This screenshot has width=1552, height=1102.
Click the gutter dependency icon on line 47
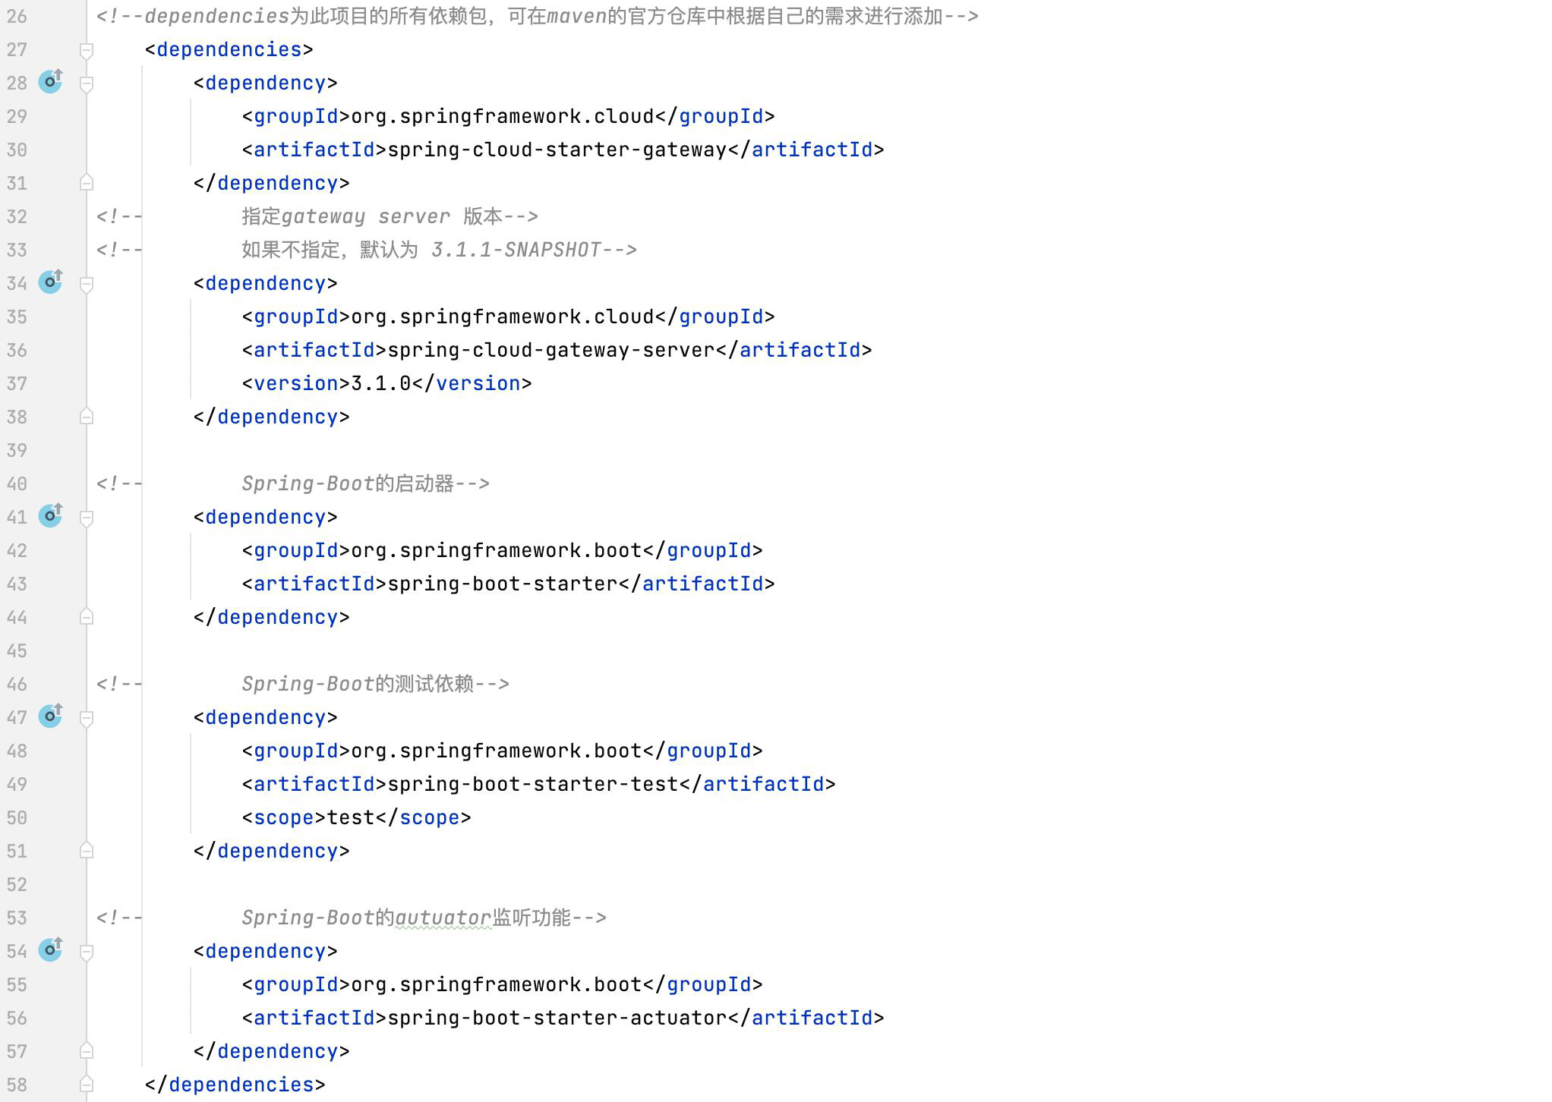[x=50, y=716]
